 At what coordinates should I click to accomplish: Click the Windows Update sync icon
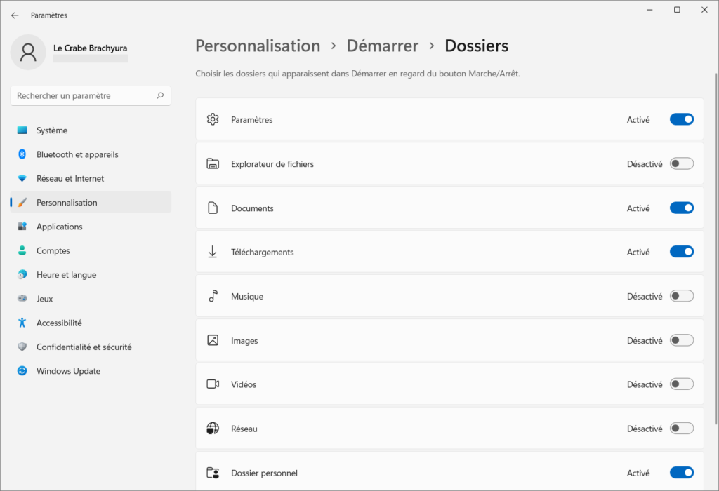pos(22,371)
